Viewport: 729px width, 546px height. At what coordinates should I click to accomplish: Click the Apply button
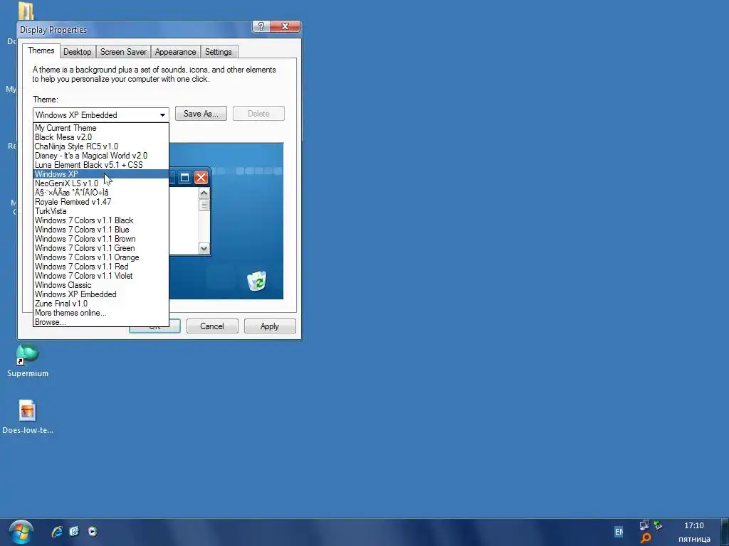[x=270, y=326]
